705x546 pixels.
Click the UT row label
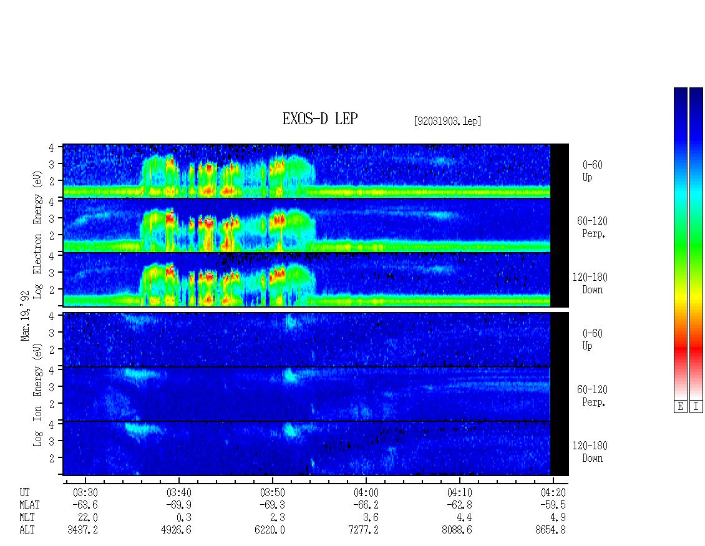click(x=24, y=492)
